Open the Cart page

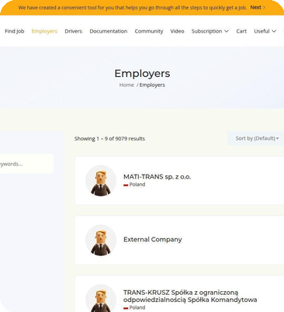(241, 31)
